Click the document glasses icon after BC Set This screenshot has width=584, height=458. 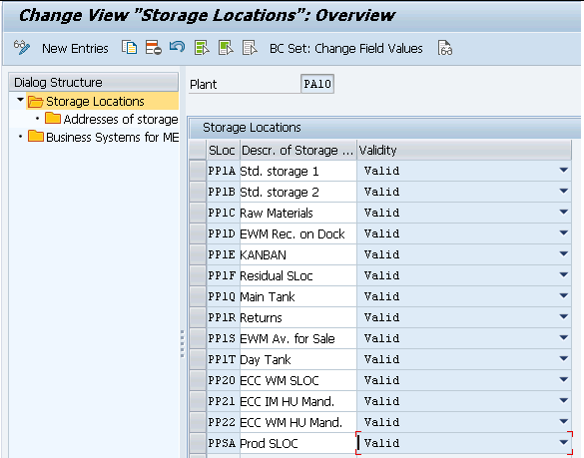coord(445,48)
